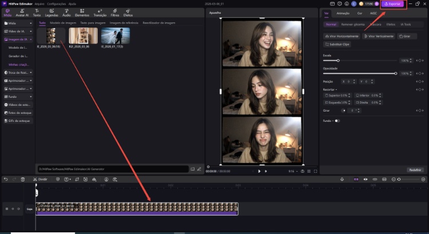Open the Configurações menu
Viewport: 429px width, 234px height.
(57, 4)
